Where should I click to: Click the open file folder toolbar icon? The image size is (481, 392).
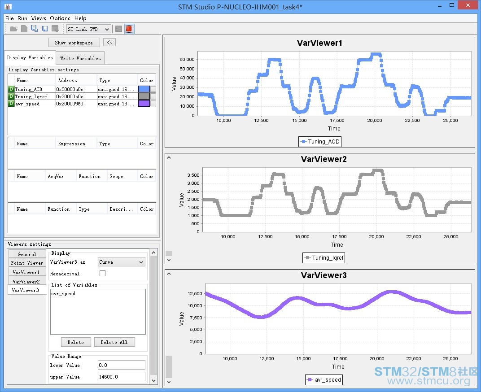[14, 29]
